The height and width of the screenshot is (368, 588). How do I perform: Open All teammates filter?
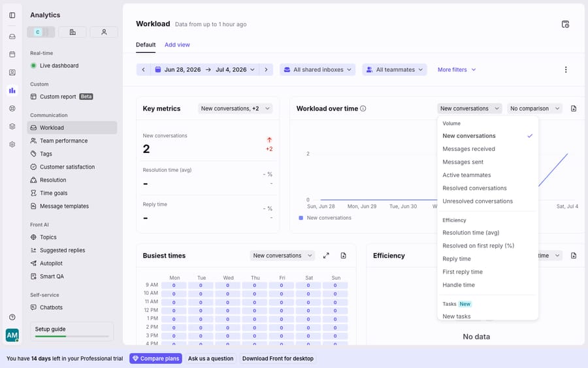[395, 70]
